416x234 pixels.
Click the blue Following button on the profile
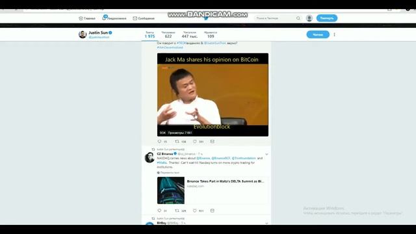point(318,34)
